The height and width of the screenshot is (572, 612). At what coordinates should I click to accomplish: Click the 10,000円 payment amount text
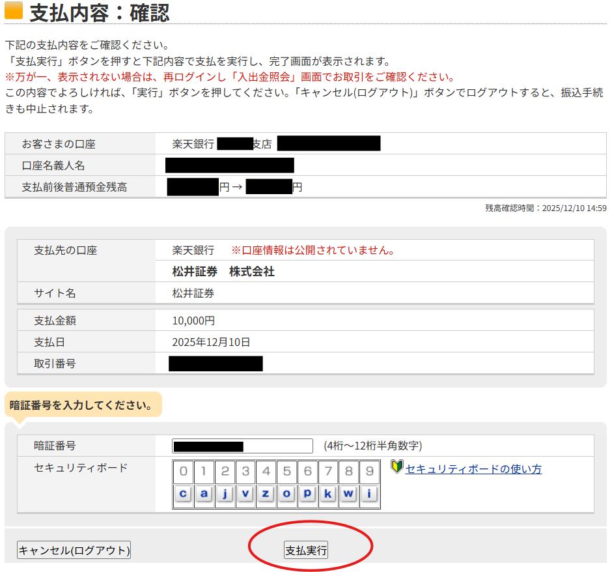click(x=193, y=321)
